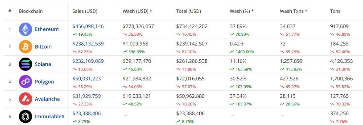
Task: Select Polygon sales value $50,031,223
Action: [87, 79]
